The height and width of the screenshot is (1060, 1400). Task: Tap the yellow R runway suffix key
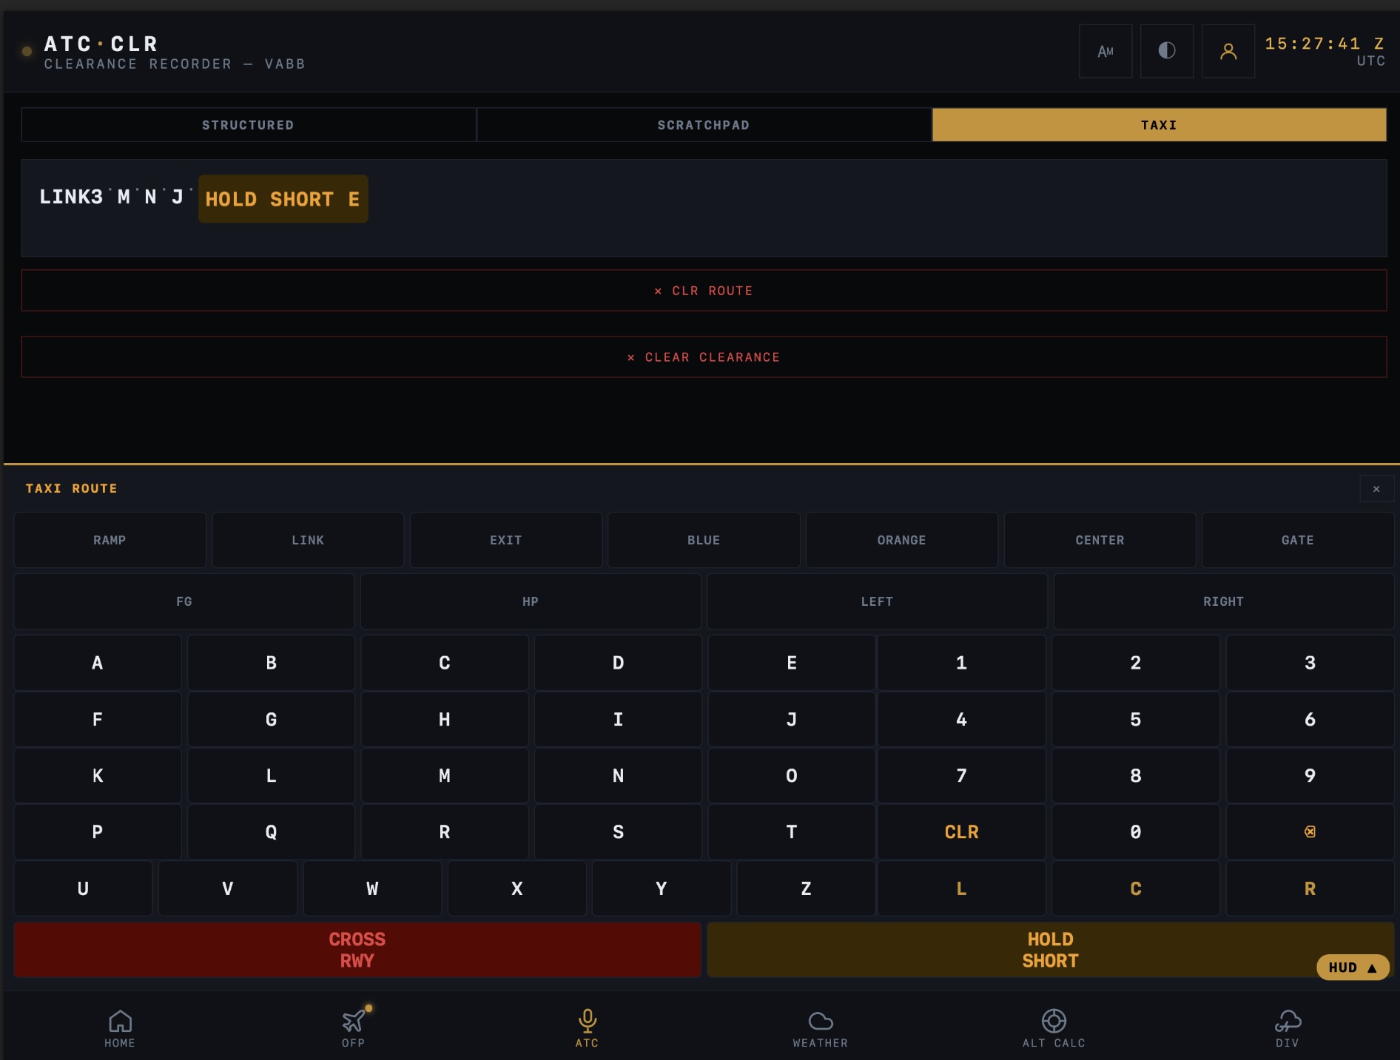tap(1310, 888)
